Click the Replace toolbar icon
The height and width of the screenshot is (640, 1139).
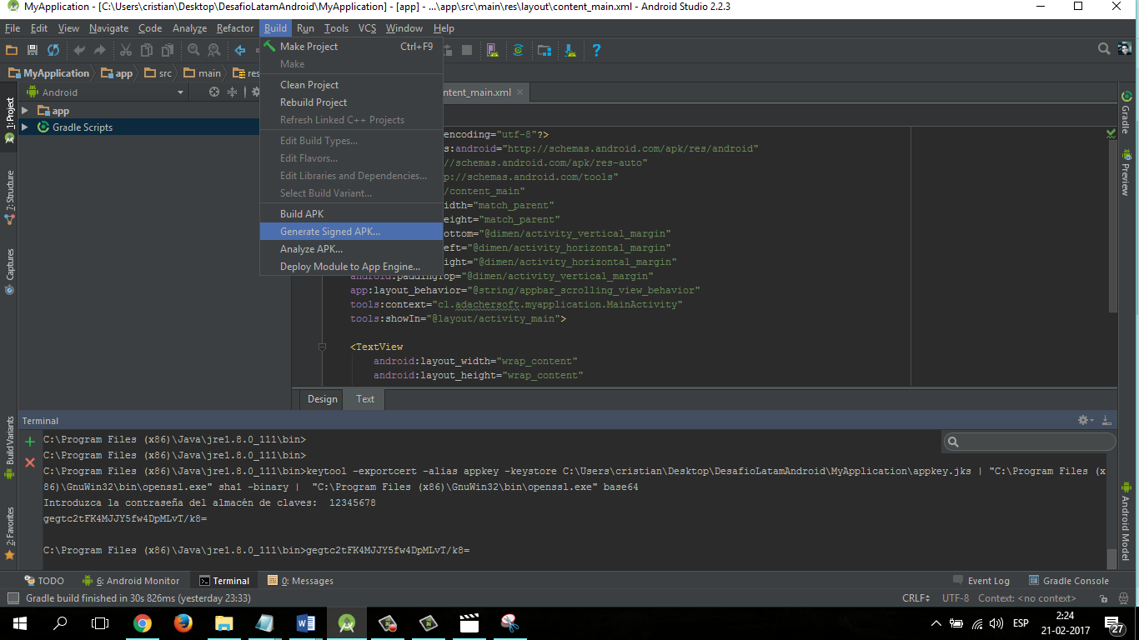coord(214,50)
